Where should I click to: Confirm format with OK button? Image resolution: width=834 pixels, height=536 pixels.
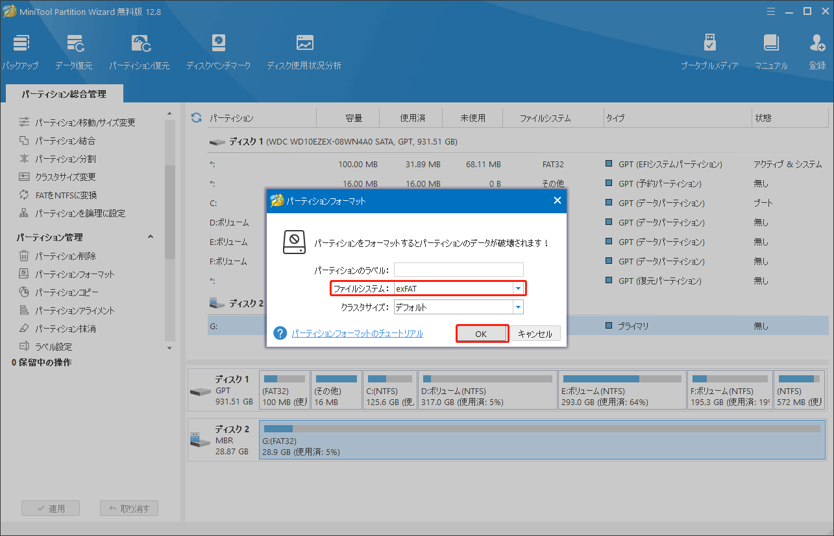tap(481, 334)
